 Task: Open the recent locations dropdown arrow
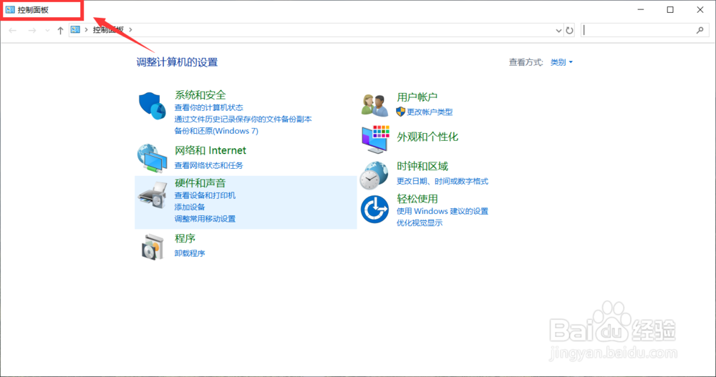click(x=47, y=31)
